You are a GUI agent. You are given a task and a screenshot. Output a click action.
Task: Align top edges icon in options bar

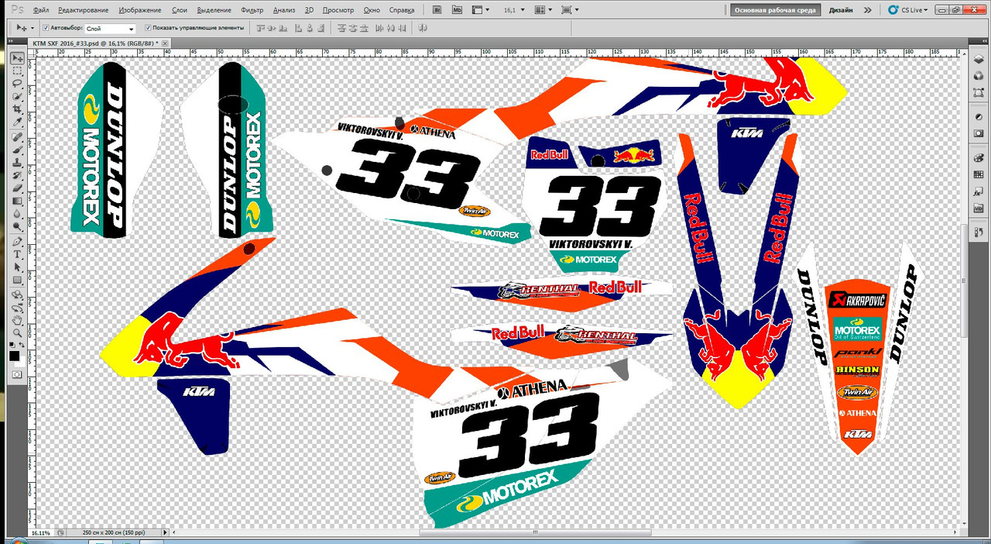[261, 27]
